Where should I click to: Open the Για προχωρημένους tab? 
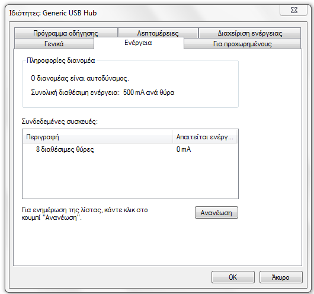point(242,43)
